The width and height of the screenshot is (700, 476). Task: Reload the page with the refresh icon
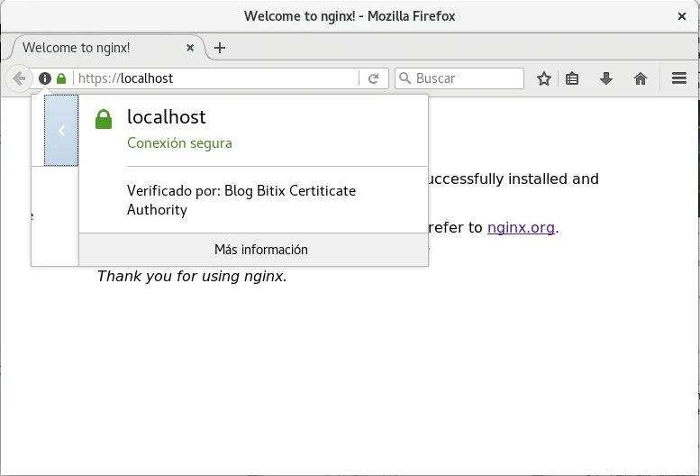tap(373, 78)
